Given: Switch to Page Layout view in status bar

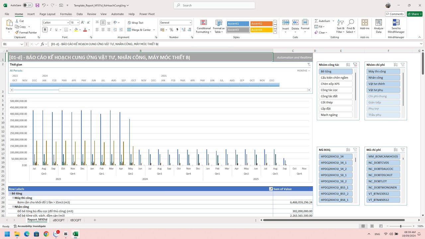Looking at the screenshot, I should (x=372, y=226).
